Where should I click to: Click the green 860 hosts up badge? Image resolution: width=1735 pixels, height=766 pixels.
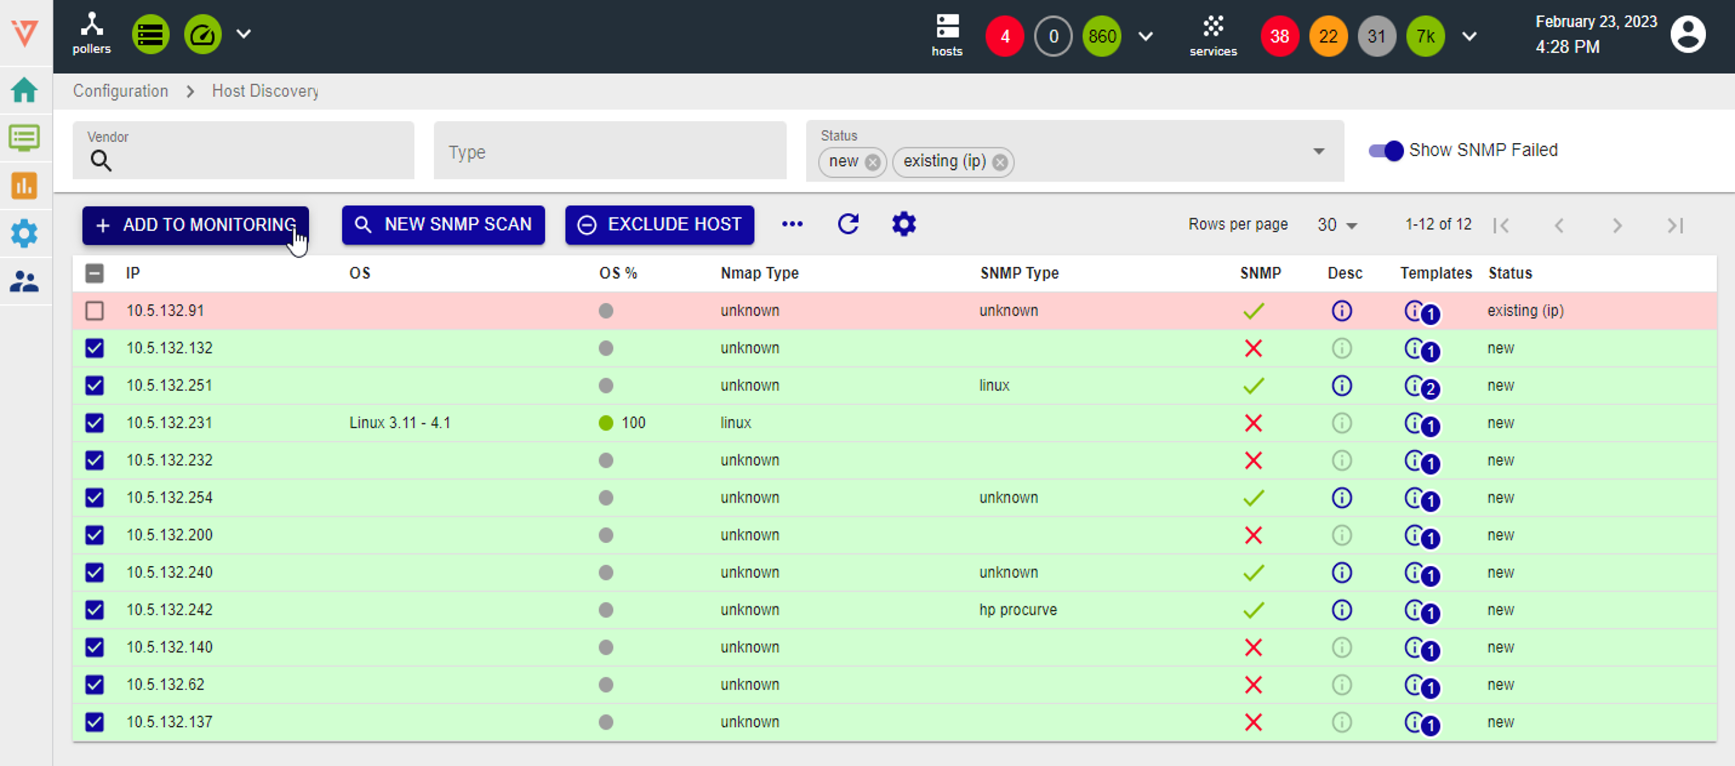(1102, 36)
